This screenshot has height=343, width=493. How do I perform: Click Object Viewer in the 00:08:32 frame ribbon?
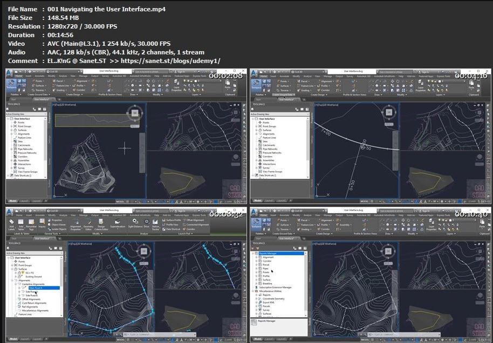pyautogui.click(x=57, y=225)
